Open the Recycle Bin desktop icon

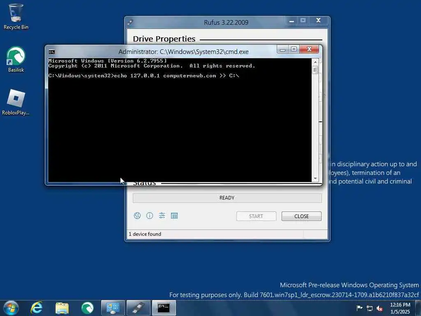[x=16, y=16]
